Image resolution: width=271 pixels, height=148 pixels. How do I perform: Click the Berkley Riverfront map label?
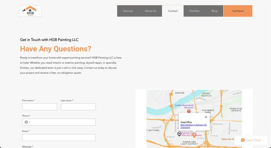(x=206, y=94)
